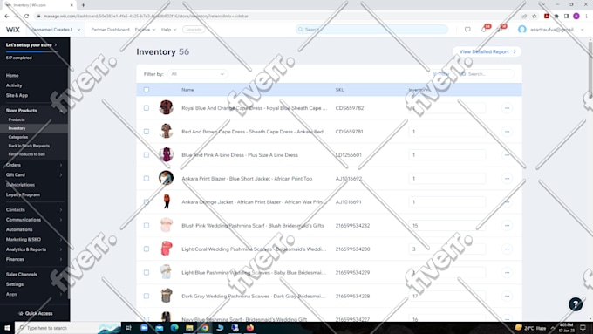The height and width of the screenshot is (334, 593).
Task: Open Let's set up your store
Action: tap(31, 45)
